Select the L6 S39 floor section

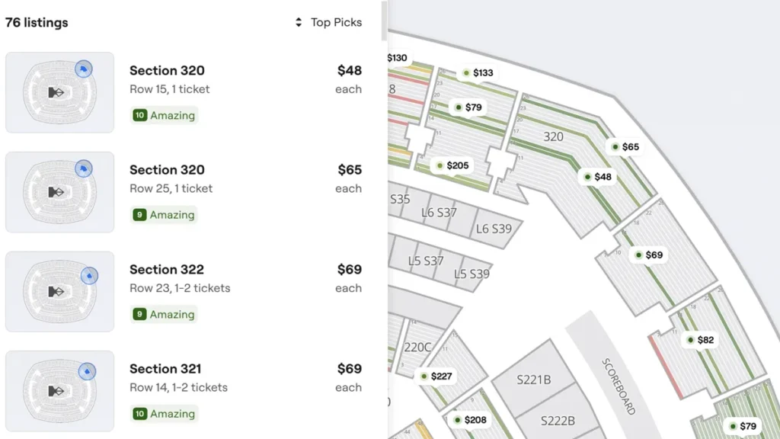coord(494,229)
